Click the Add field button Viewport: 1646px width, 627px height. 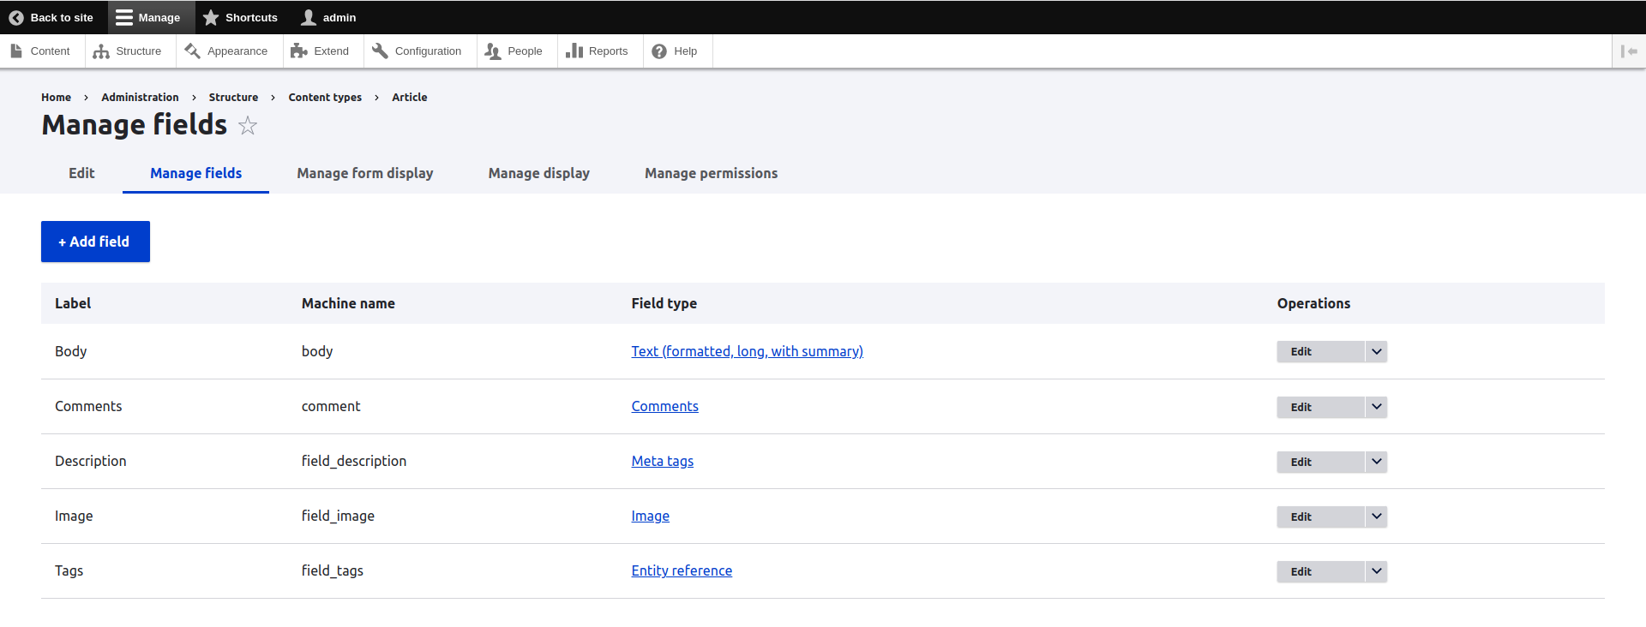(95, 242)
